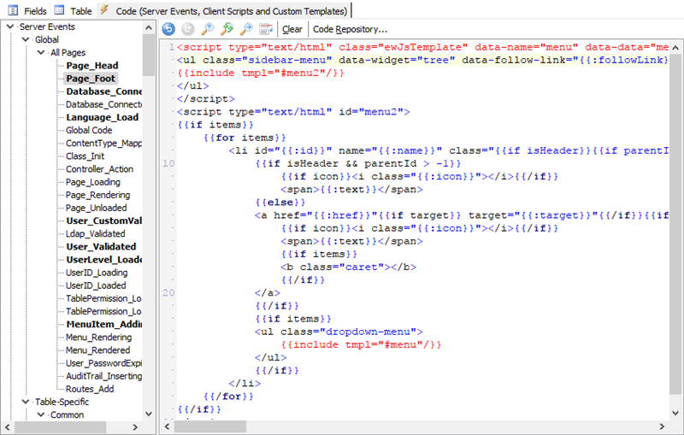Click code editor scroll left arrow

[167, 426]
